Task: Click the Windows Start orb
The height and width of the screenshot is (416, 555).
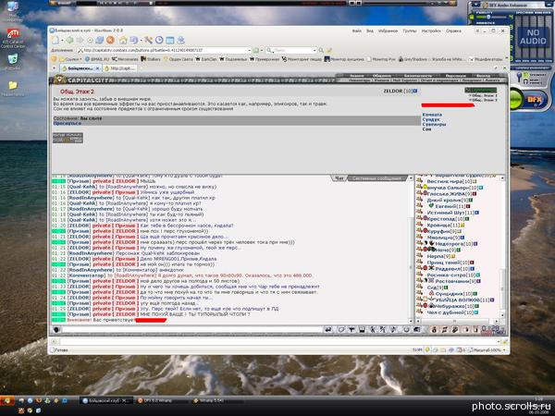Action: pyautogui.click(x=7, y=400)
